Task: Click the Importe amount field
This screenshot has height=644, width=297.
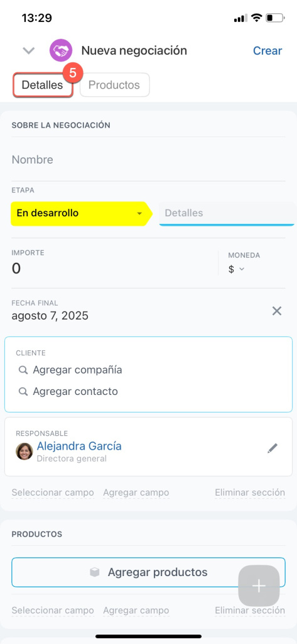Action: 113,268
